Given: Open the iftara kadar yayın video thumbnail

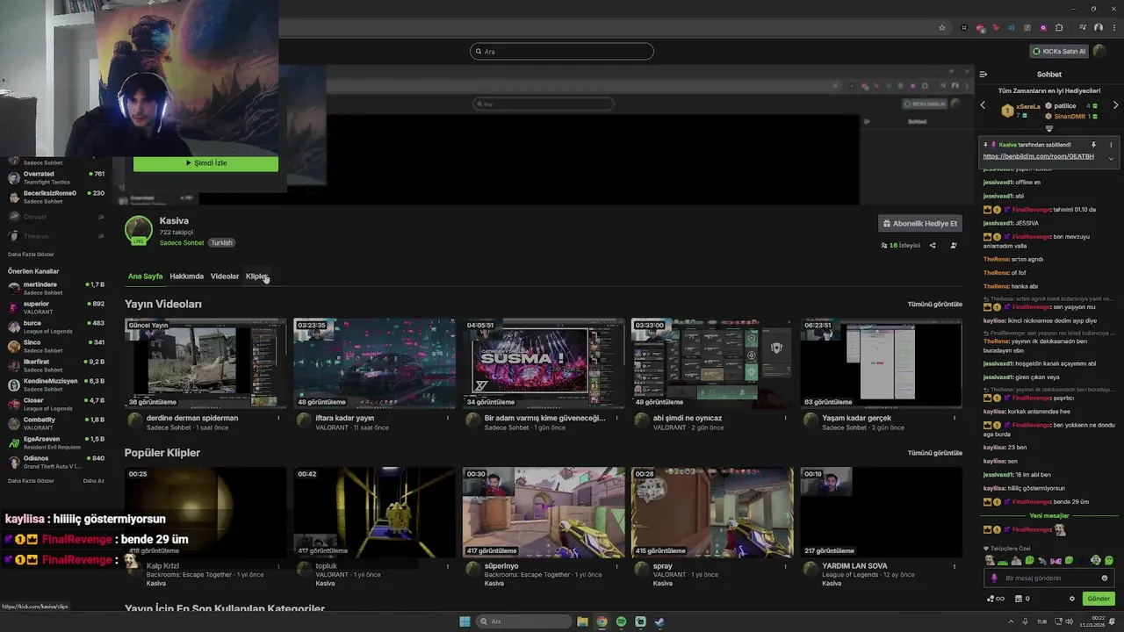Looking at the screenshot, I should coord(374,363).
